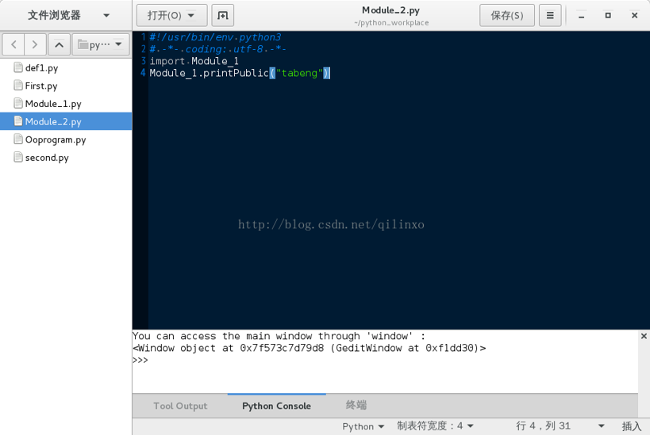Close the gedit window
The width and height of the screenshot is (650, 435).
pyautogui.click(x=634, y=16)
